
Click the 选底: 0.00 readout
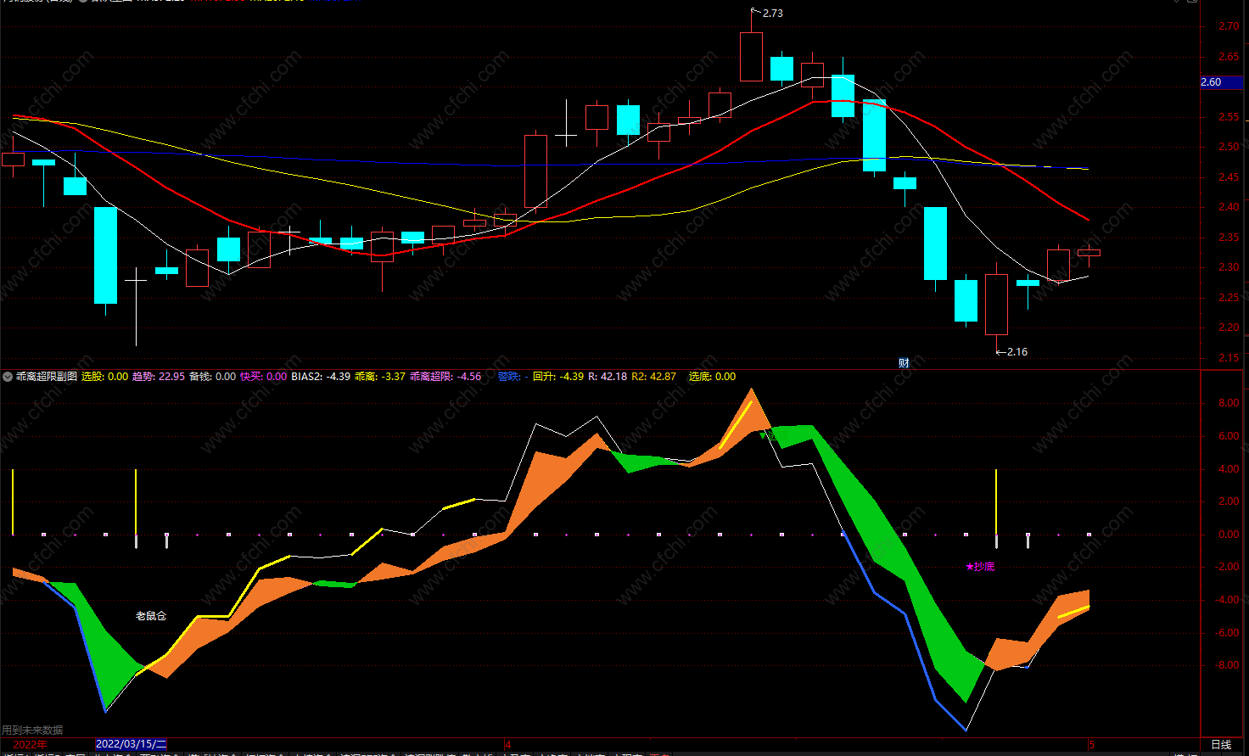[712, 377]
